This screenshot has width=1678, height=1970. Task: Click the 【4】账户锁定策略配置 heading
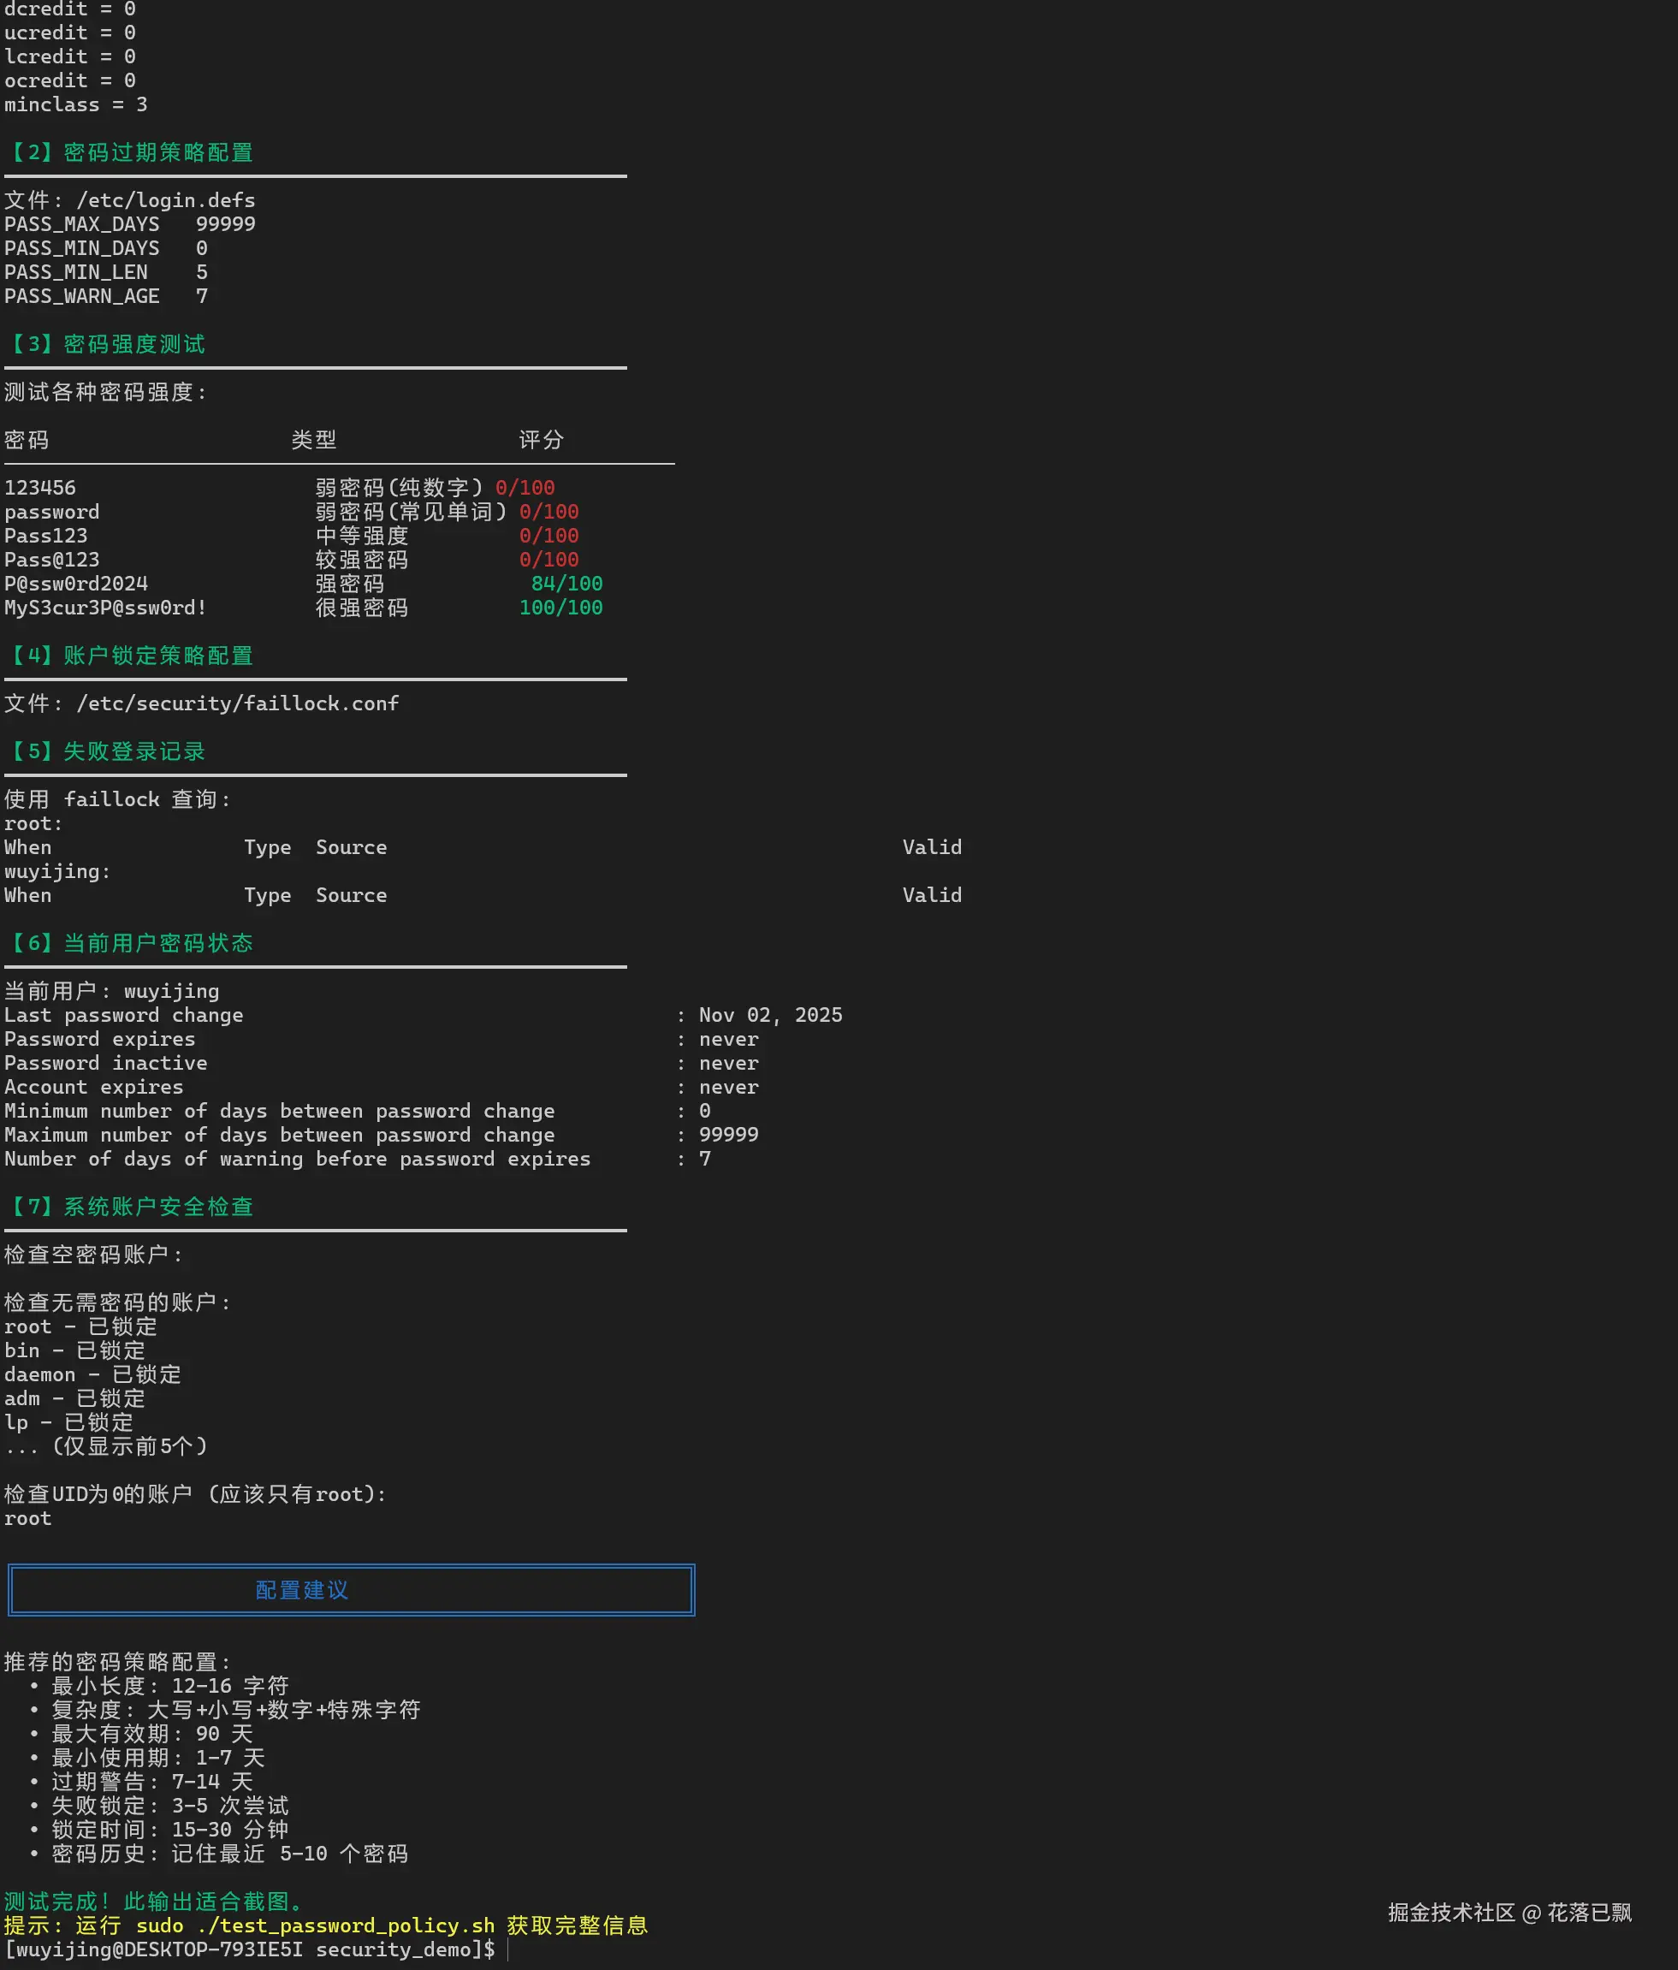click(129, 656)
